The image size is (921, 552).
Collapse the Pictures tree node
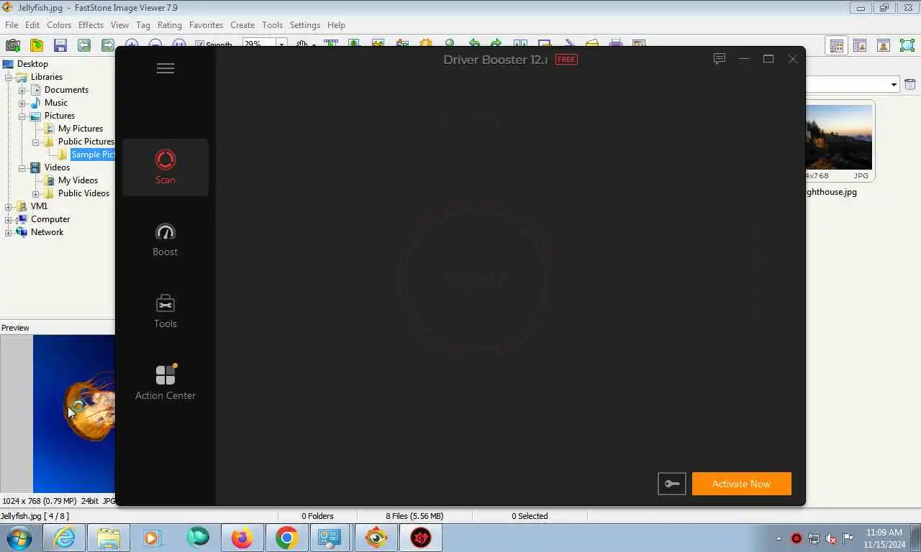click(x=22, y=116)
